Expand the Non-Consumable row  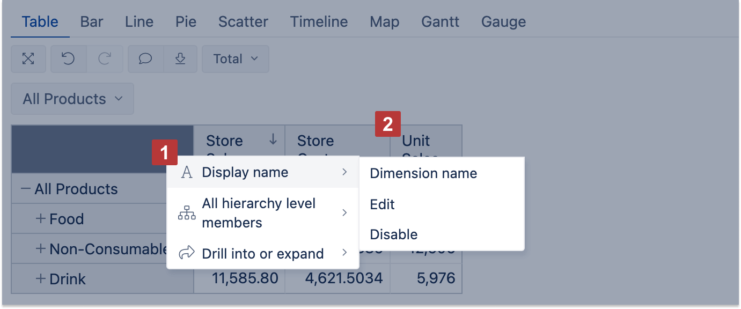40,249
